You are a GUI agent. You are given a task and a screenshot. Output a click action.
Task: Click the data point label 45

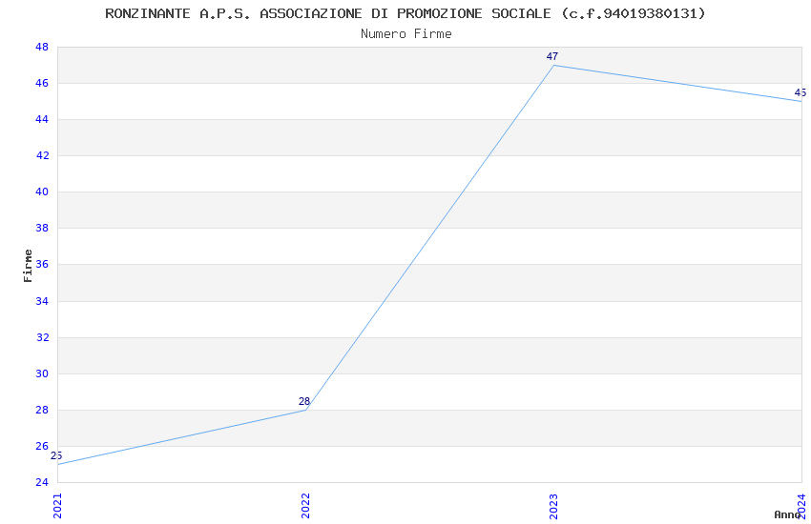(x=801, y=93)
